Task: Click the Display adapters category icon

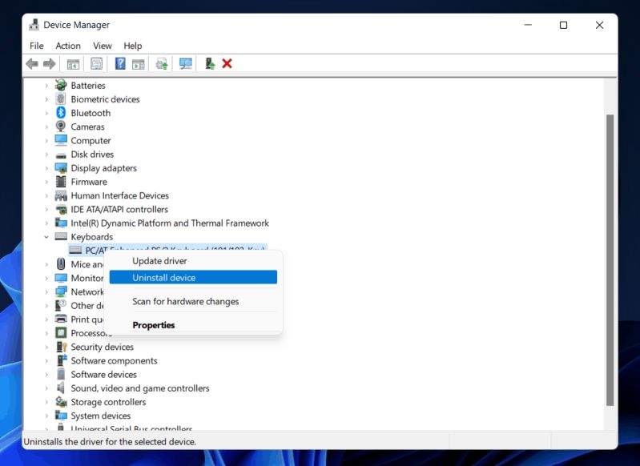Action: tap(61, 168)
